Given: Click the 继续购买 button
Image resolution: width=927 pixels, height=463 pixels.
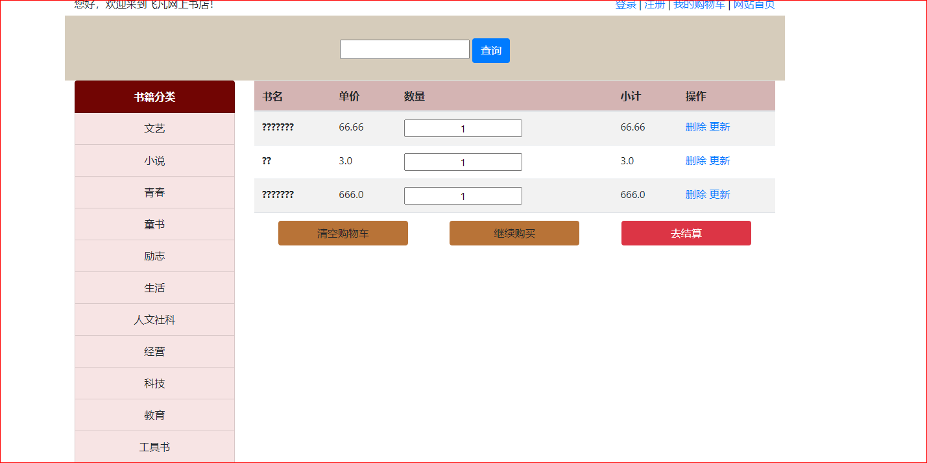Looking at the screenshot, I should point(514,233).
